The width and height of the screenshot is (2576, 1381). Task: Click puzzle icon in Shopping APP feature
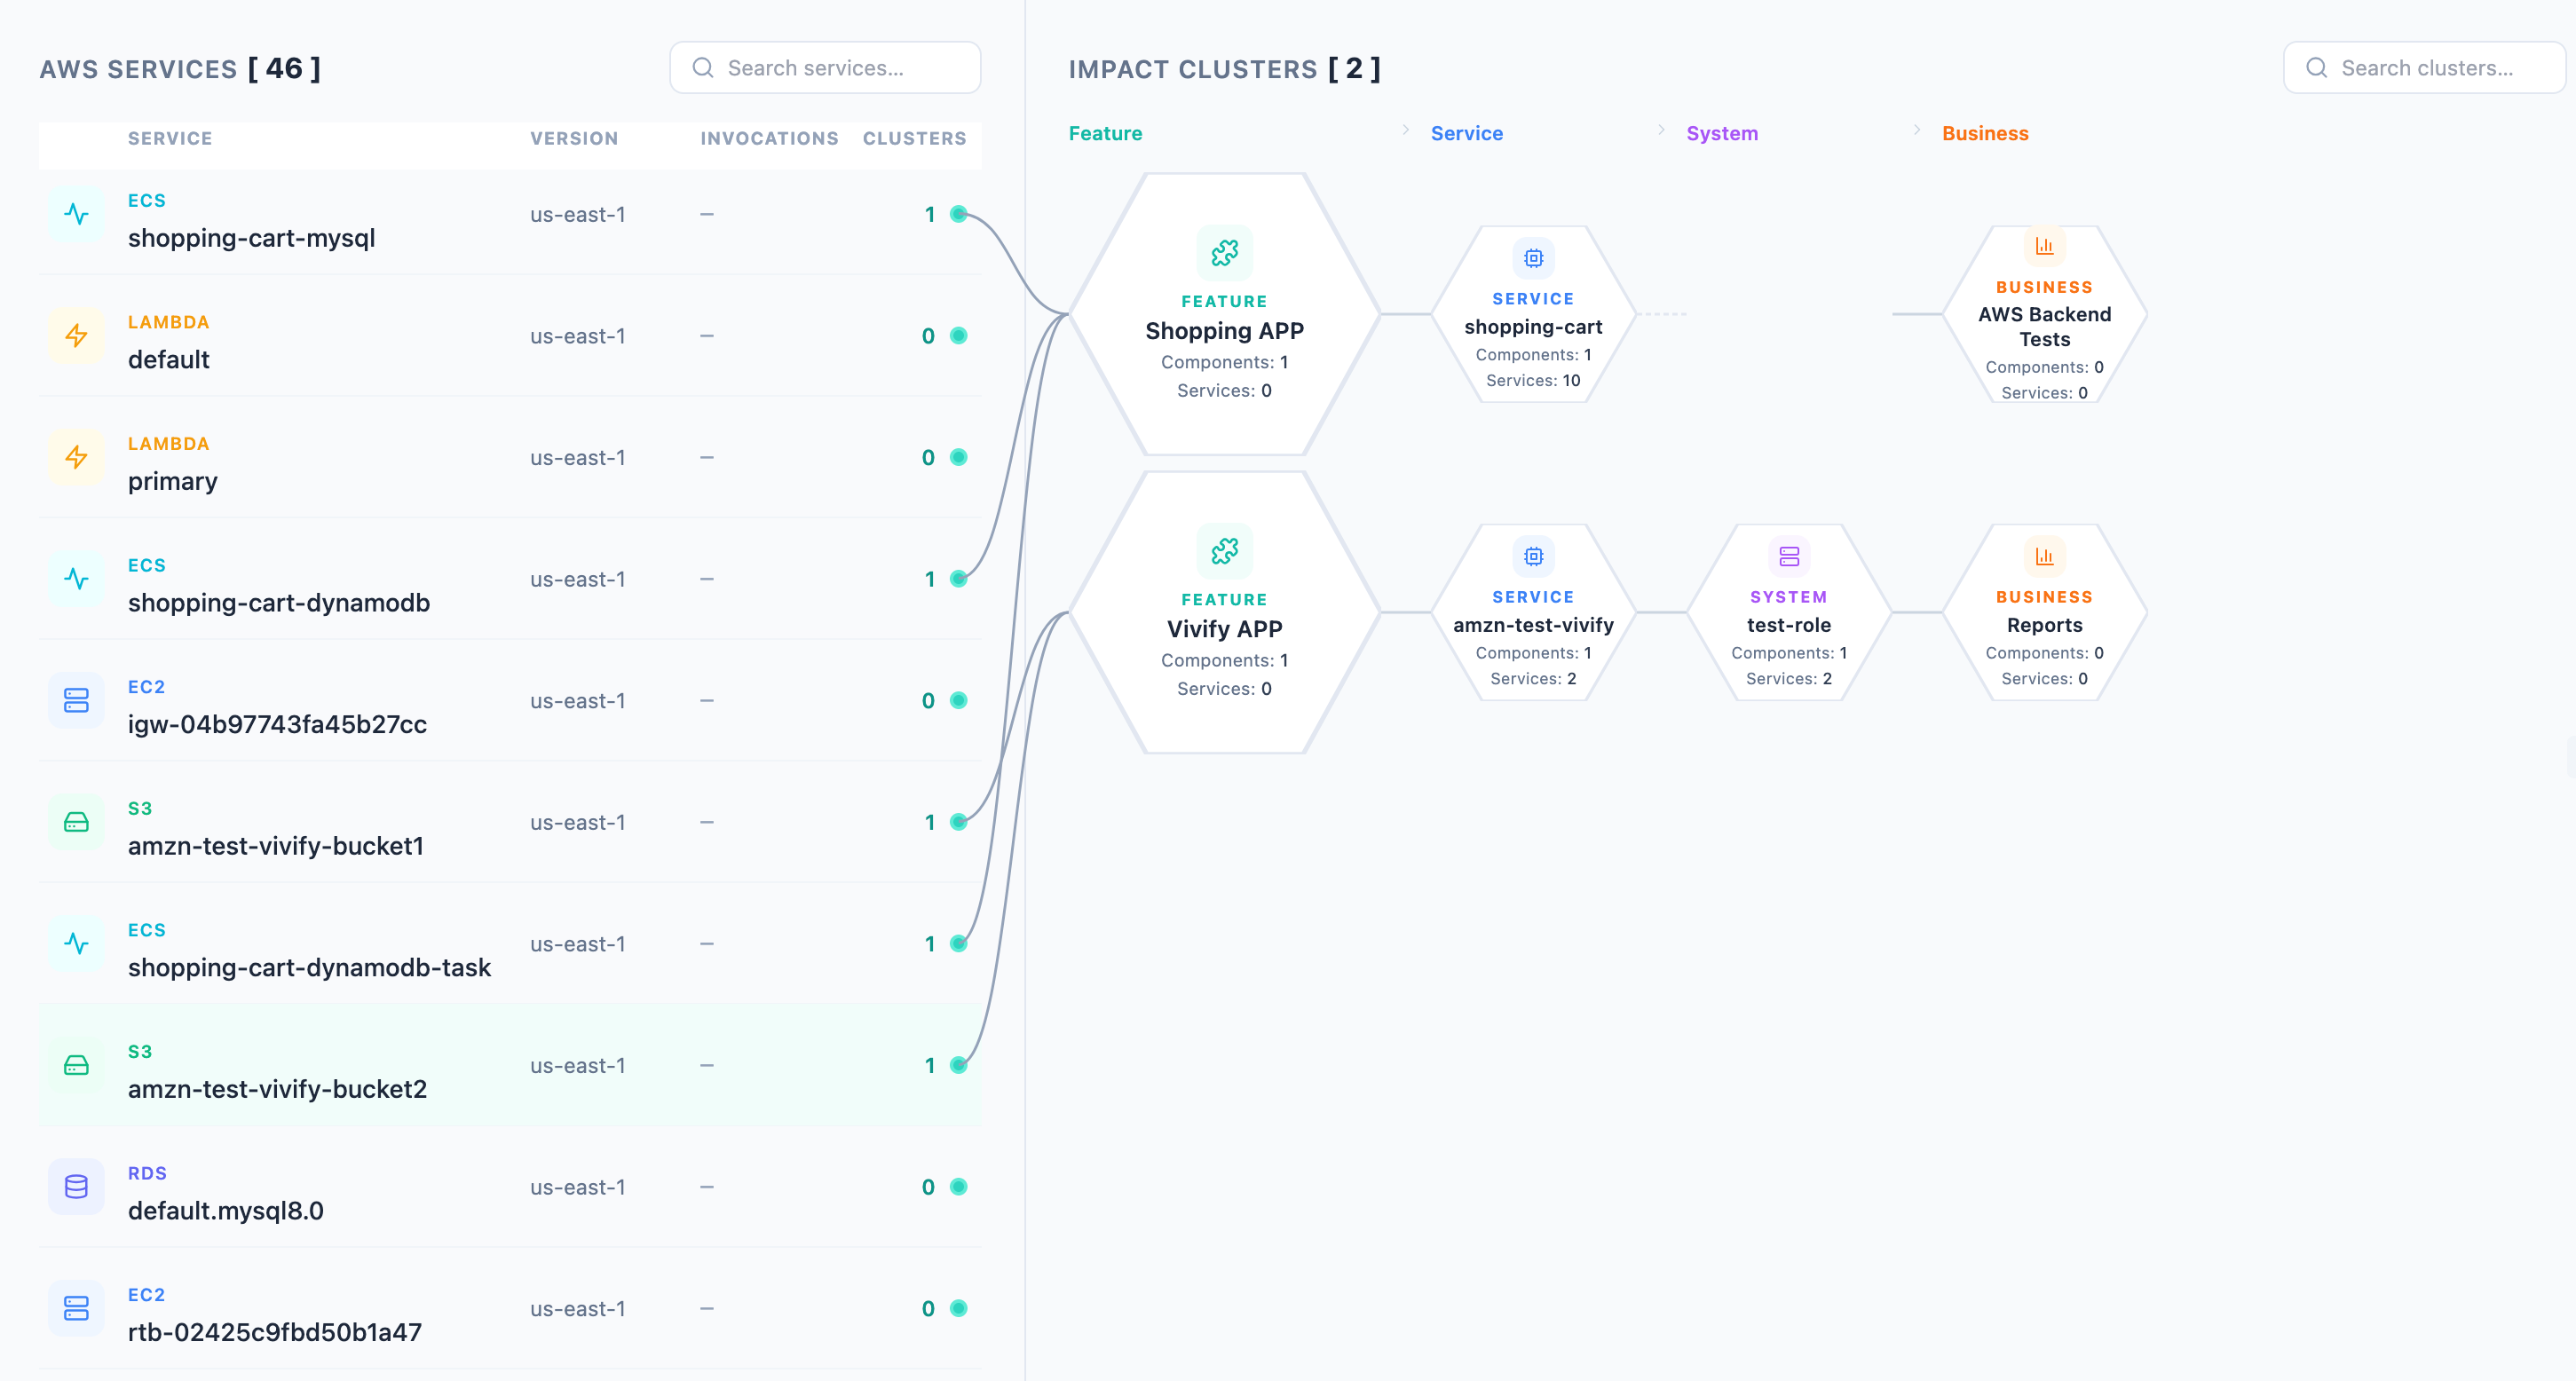click(x=1224, y=253)
